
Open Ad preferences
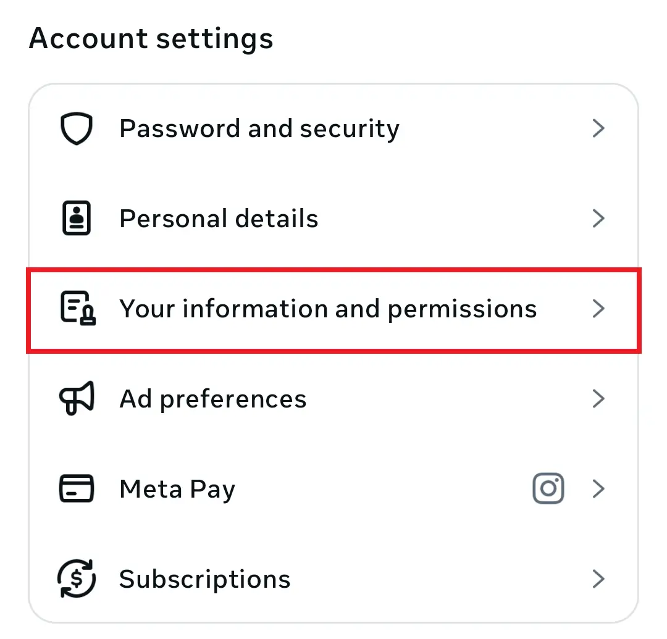pos(212,399)
